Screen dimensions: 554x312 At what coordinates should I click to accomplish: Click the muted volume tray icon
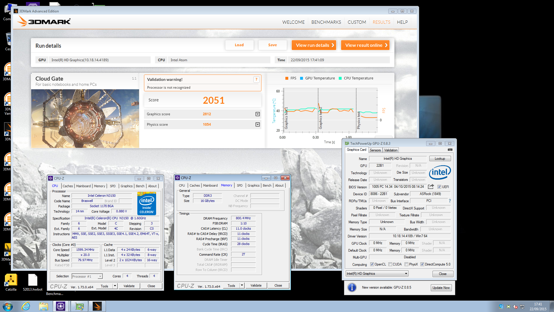[x=515, y=307]
